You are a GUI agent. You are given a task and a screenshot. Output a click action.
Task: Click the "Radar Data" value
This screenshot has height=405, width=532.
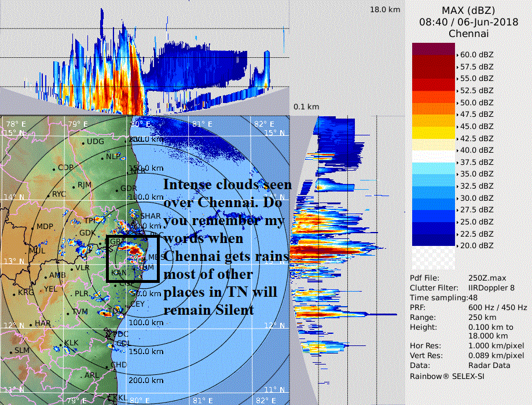pyautogui.click(x=489, y=365)
